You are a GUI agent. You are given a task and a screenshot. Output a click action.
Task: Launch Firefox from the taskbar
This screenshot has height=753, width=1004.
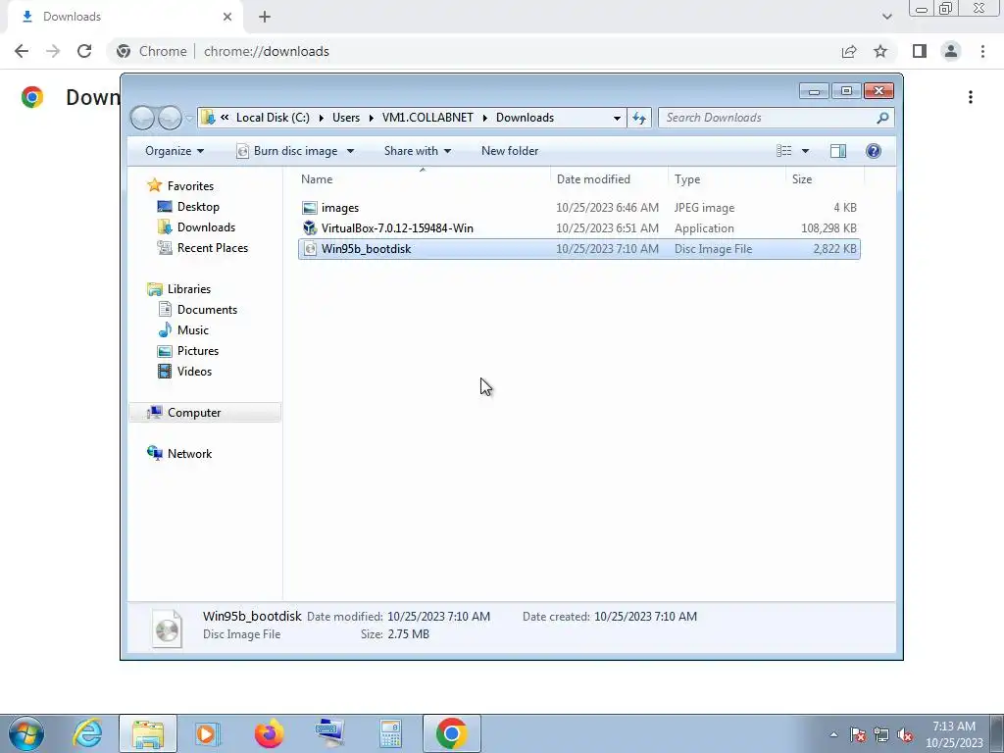tap(269, 733)
